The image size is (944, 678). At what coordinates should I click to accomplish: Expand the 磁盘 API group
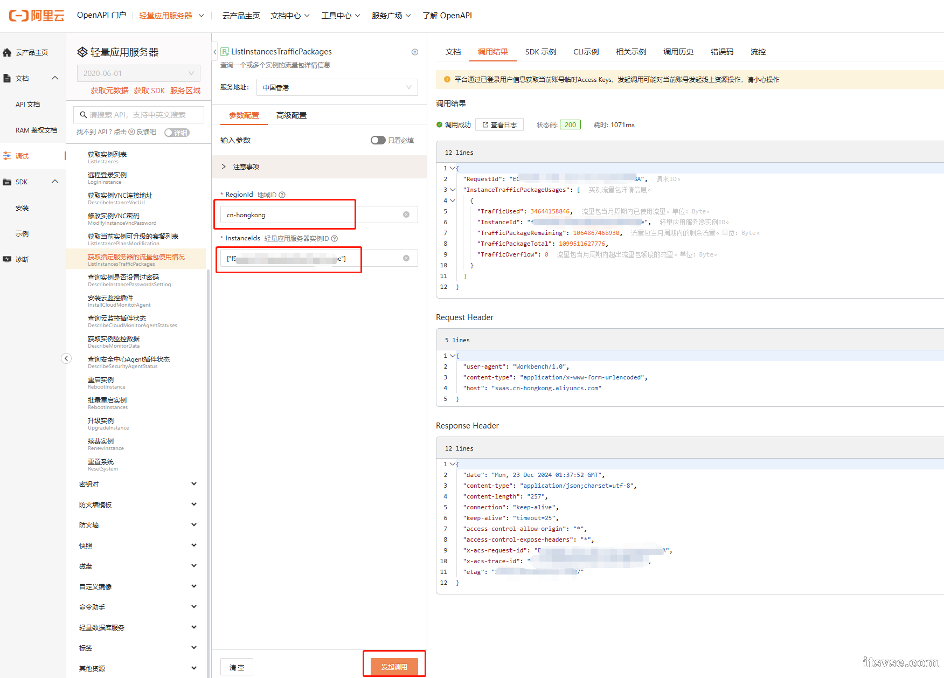[x=138, y=566]
